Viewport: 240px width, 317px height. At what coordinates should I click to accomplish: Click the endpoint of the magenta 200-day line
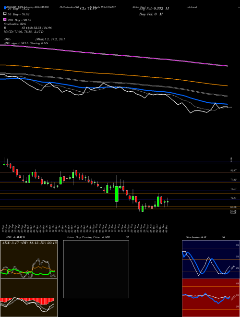tap(227, 66)
